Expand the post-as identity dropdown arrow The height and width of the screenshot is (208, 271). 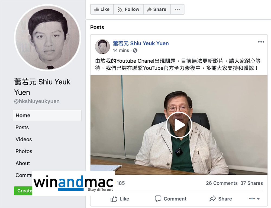[258, 199]
